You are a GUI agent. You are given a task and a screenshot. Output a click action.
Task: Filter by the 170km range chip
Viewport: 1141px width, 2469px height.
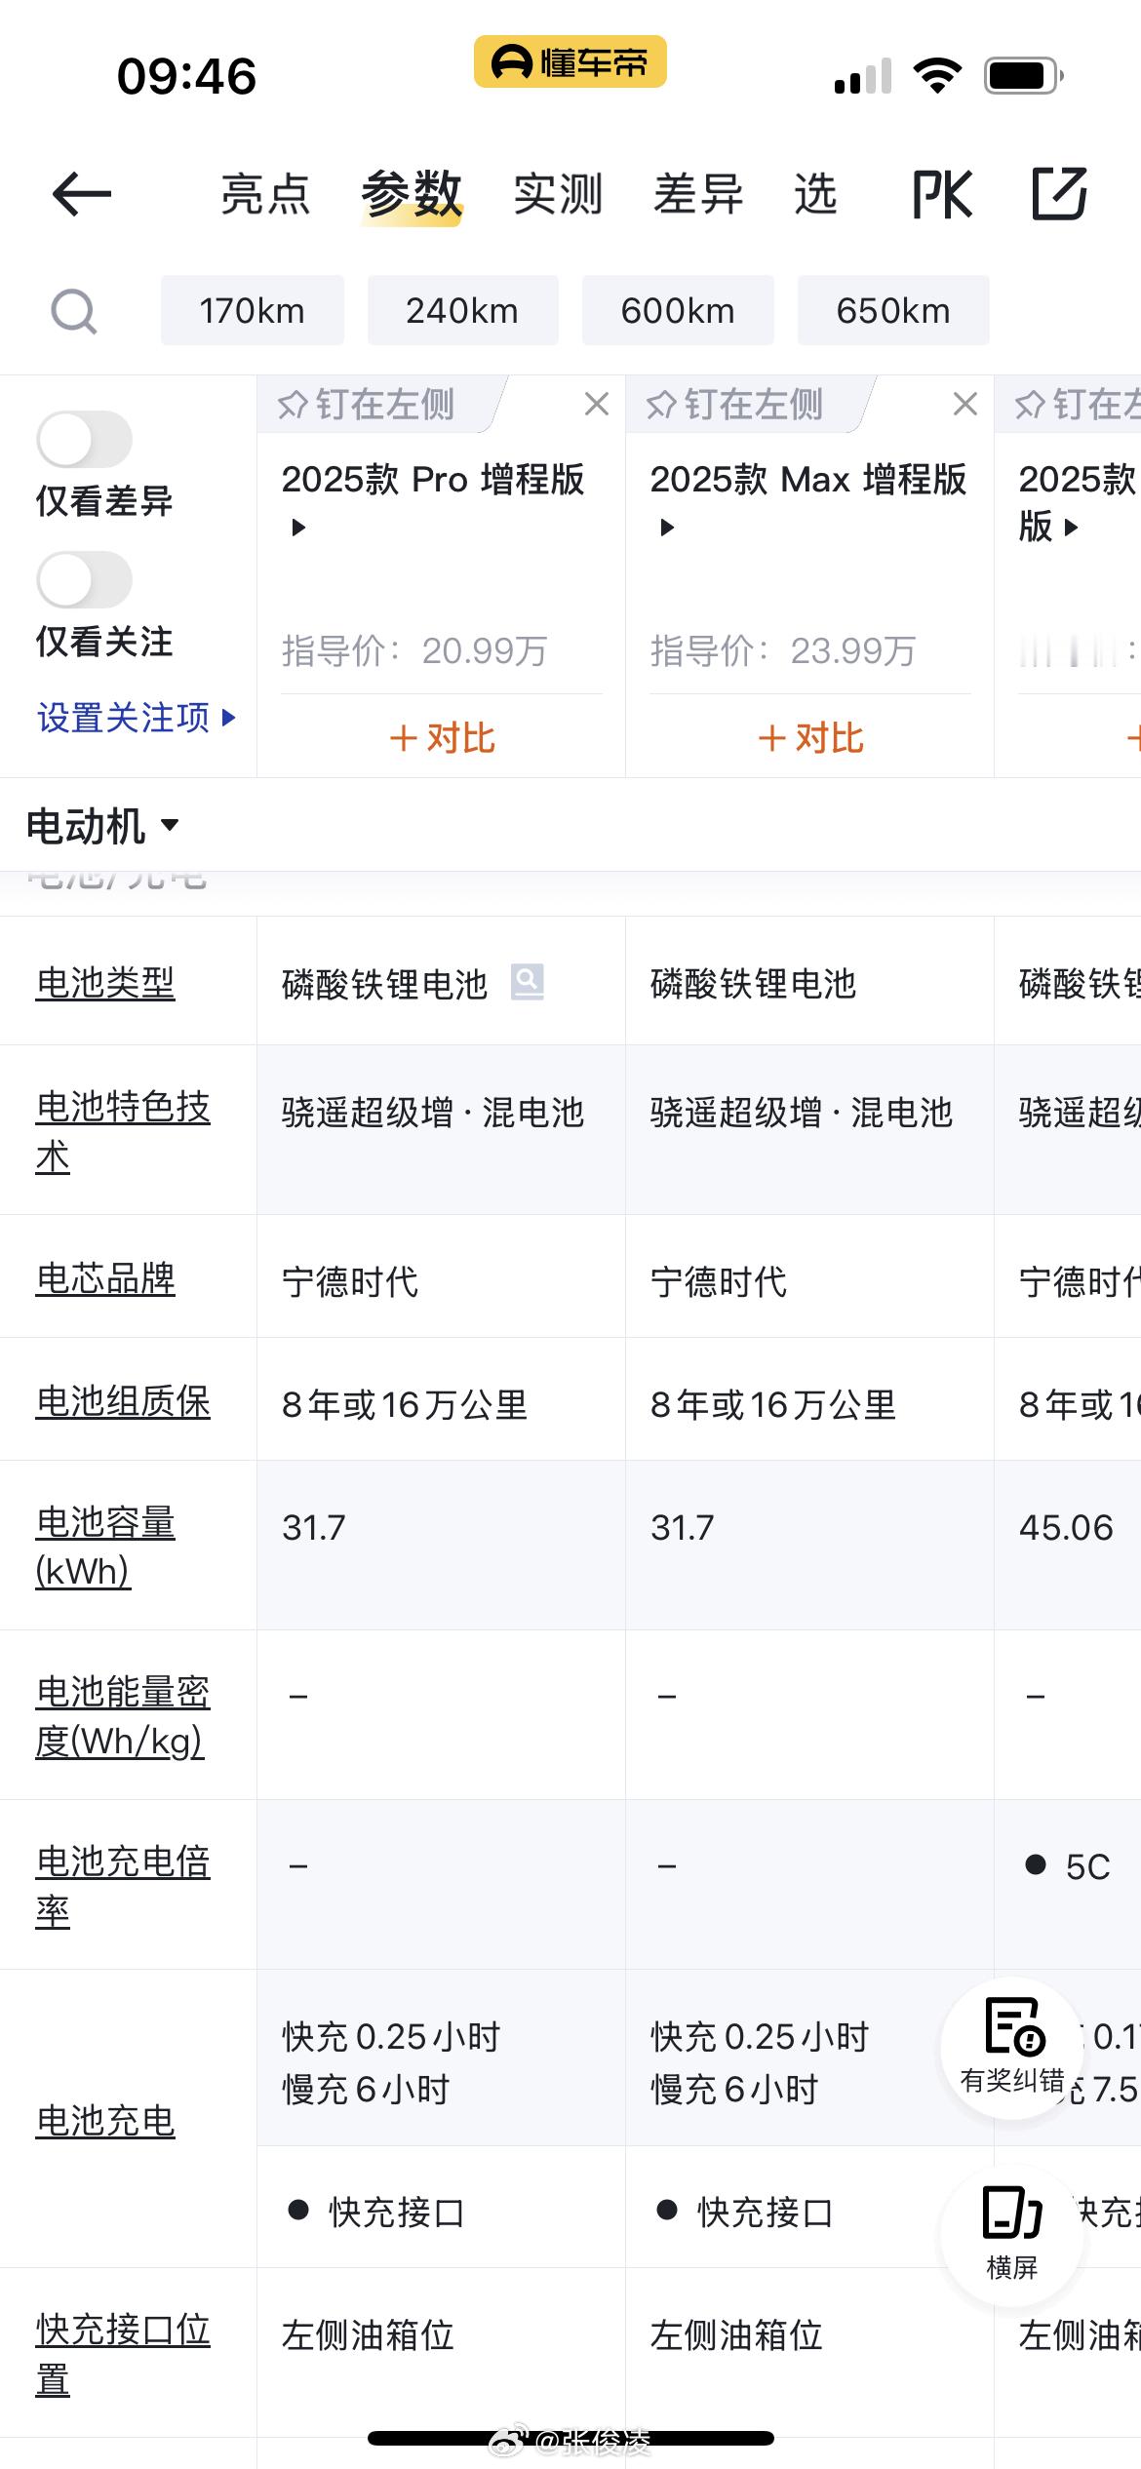tap(253, 311)
